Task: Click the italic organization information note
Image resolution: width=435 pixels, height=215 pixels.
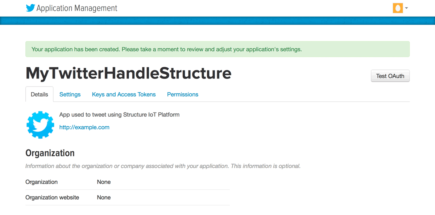Action: pos(163,166)
